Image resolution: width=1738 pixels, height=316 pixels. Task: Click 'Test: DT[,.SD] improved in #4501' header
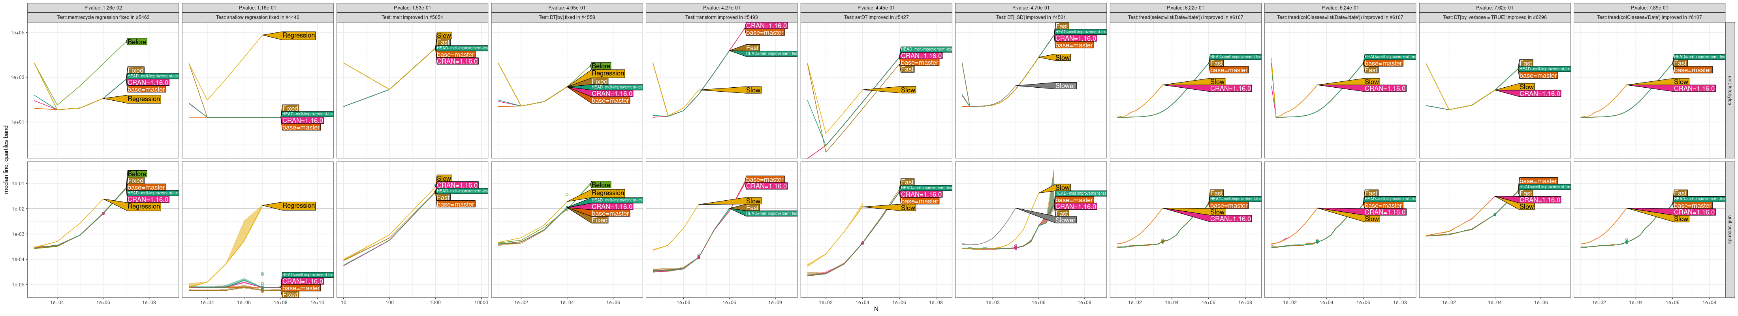pyautogui.click(x=1030, y=17)
